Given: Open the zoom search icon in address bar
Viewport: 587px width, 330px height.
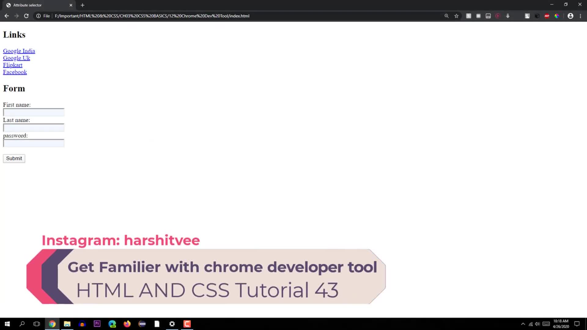Looking at the screenshot, I should pos(447,16).
